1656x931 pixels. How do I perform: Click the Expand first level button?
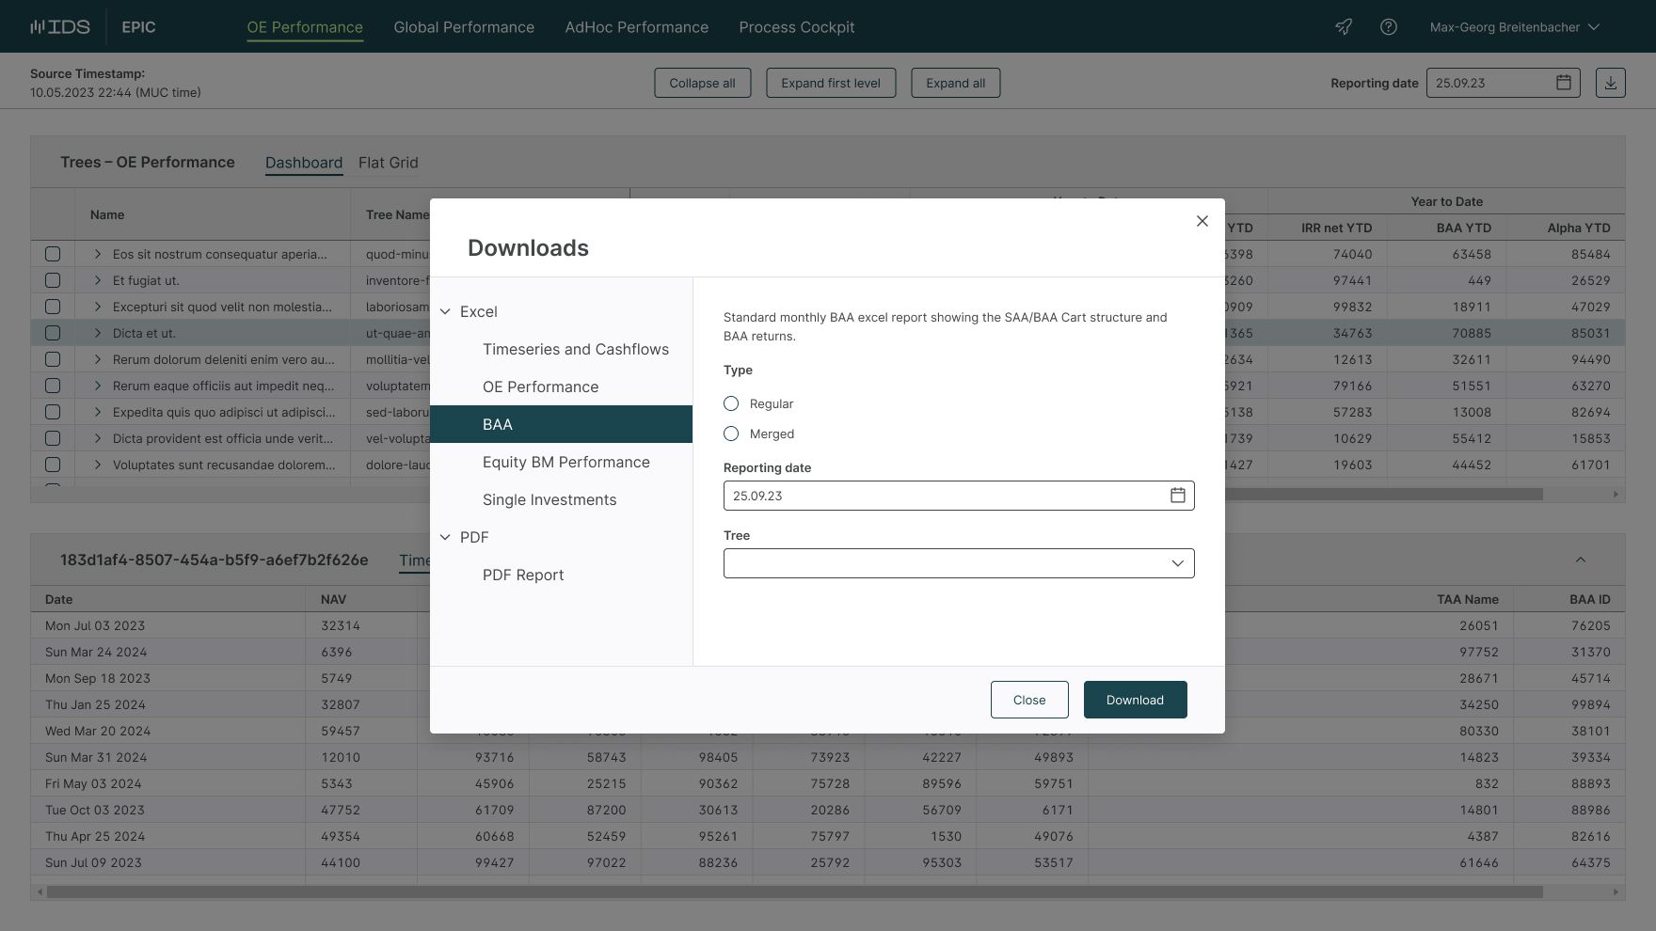point(831,83)
